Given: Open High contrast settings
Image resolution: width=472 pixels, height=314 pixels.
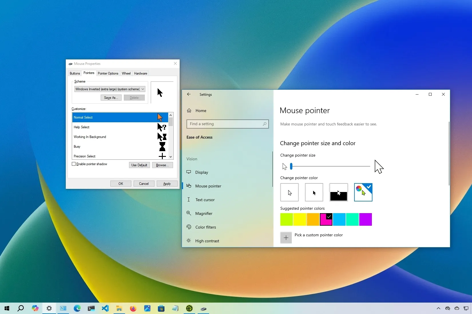Looking at the screenshot, I should (207, 241).
